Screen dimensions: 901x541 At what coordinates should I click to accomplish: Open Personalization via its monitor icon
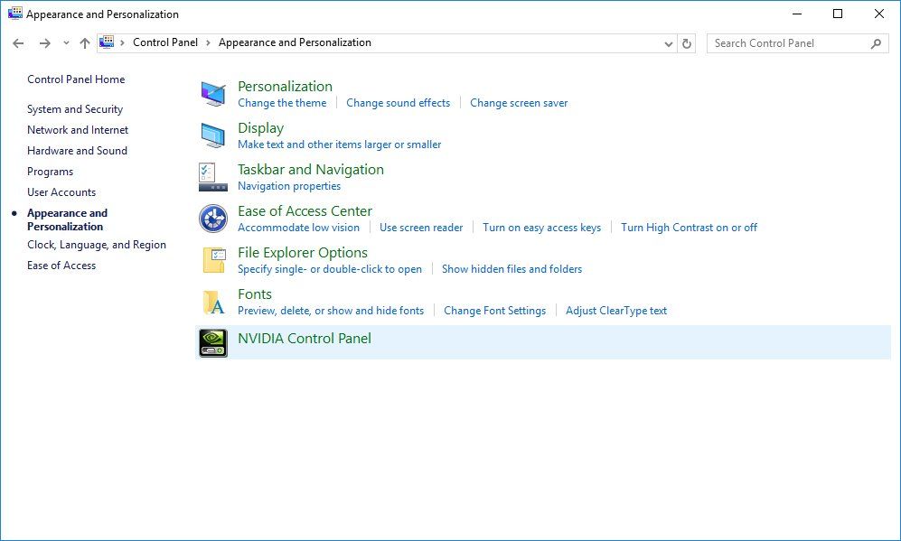tap(212, 93)
